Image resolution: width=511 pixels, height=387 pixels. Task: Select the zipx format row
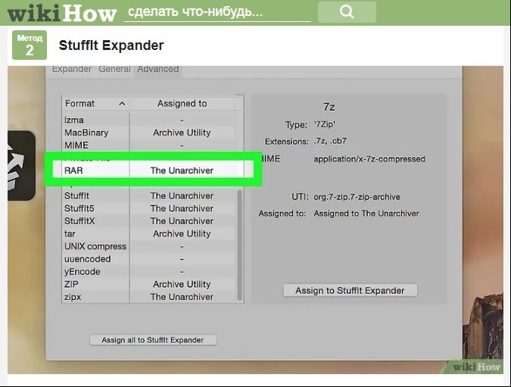[x=148, y=297]
